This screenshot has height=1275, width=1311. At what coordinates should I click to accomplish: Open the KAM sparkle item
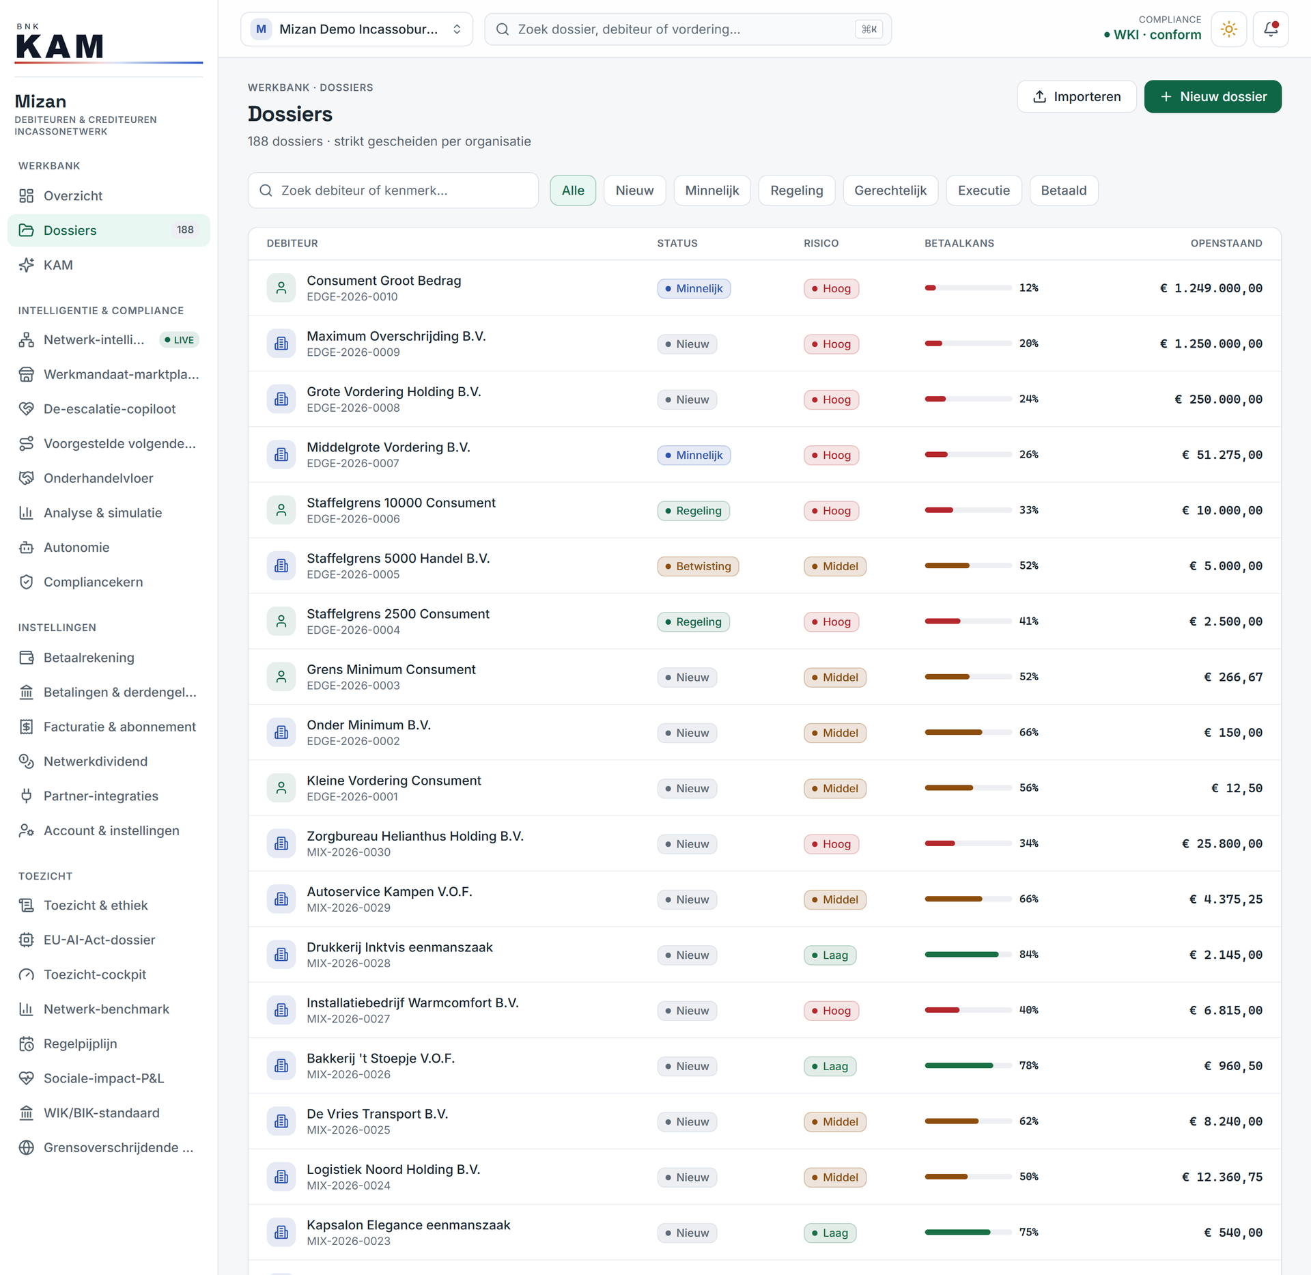(x=109, y=265)
